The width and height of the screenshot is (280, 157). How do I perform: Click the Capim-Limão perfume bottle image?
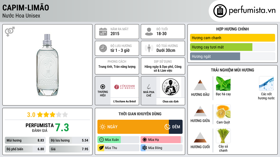click(x=47, y=65)
